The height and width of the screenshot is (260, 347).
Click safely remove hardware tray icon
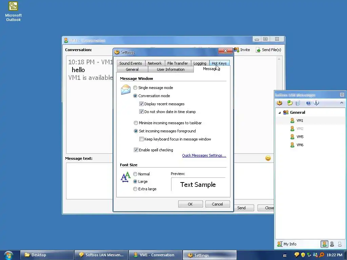click(309, 255)
